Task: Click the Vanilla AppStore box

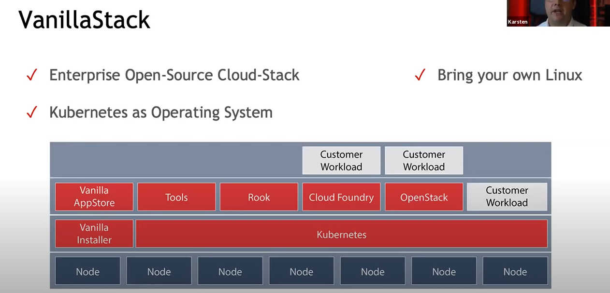Action: [94, 197]
